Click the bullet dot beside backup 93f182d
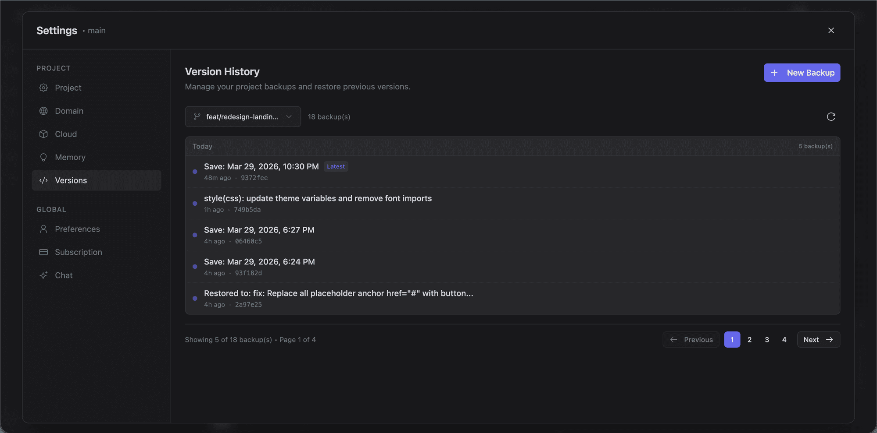This screenshot has width=877, height=433. [195, 267]
